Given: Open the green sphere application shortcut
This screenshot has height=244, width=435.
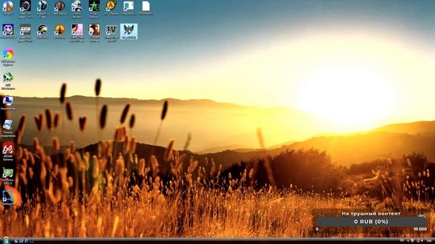Looking at the screenshot, I should point(8,81).
